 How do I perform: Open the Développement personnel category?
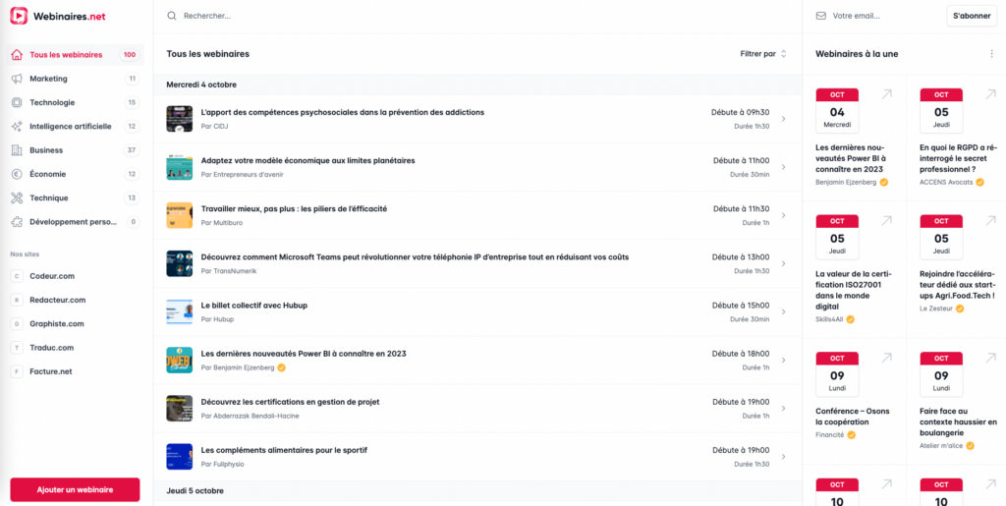(x=73, y=222)
